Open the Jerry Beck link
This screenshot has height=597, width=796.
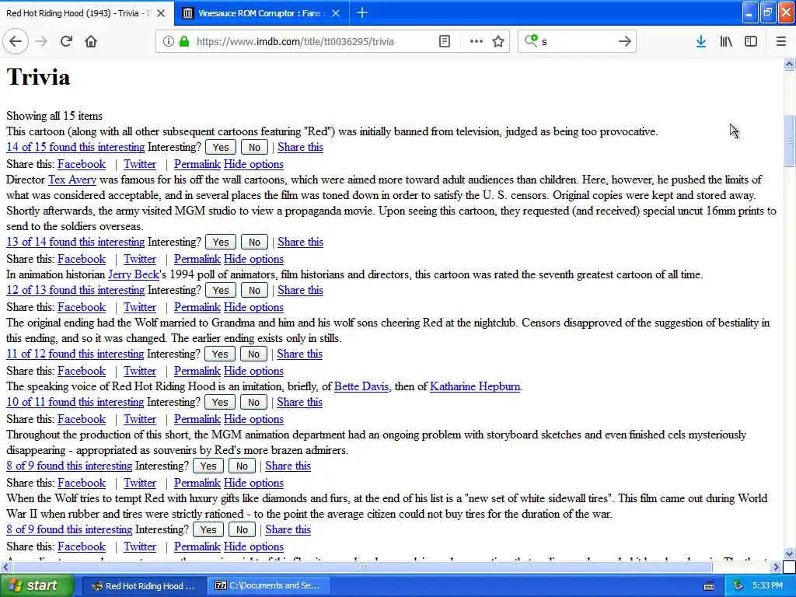tap(134, 274)
